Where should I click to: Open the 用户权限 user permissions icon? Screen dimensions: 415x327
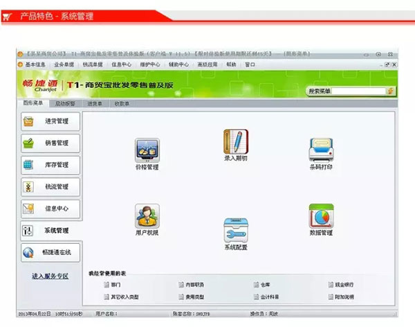tap(147, 216)
